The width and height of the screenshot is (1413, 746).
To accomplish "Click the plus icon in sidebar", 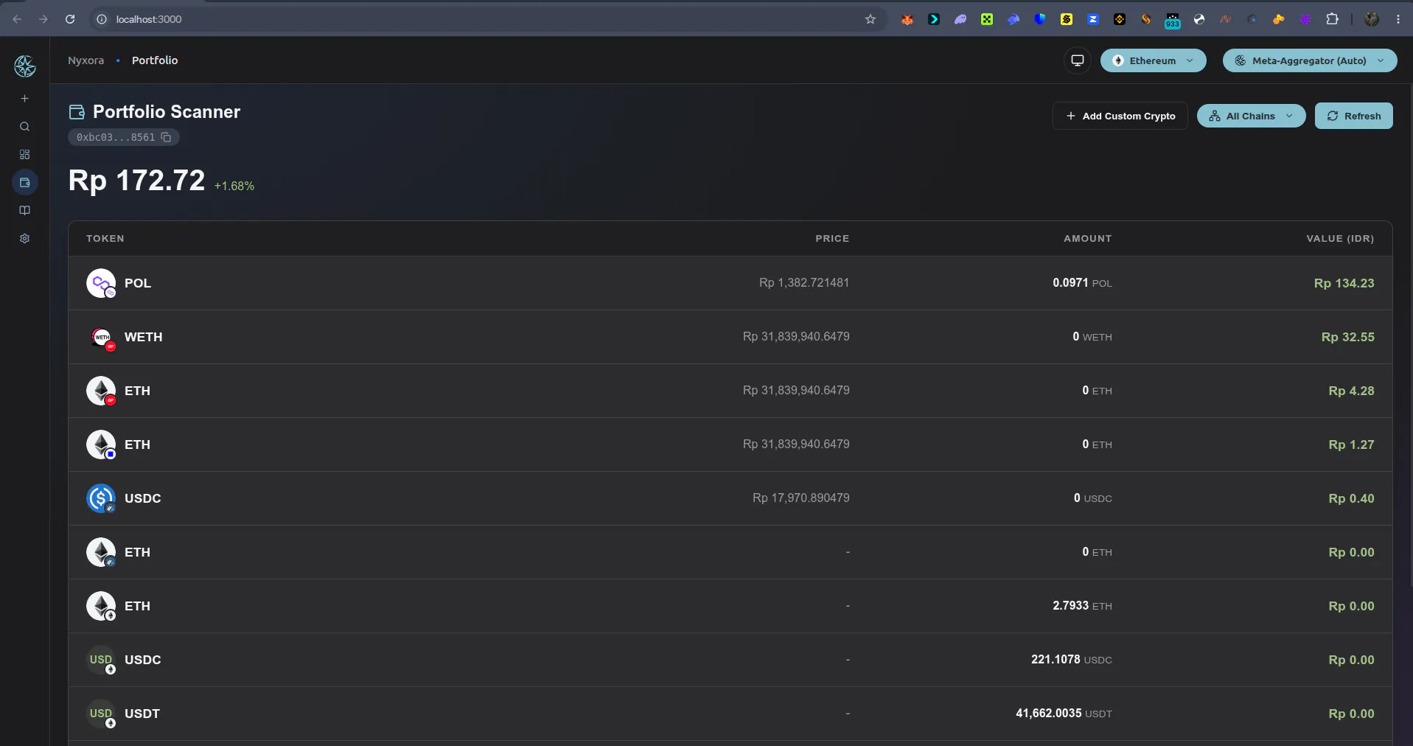I will [24, 98].
